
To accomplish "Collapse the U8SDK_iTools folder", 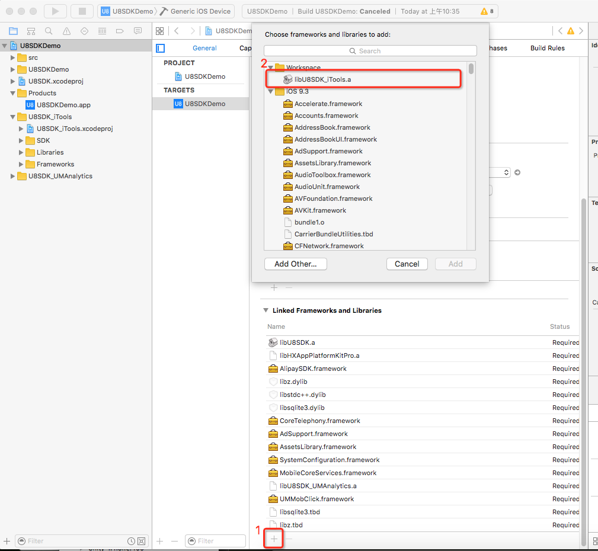I will point(12,117).
